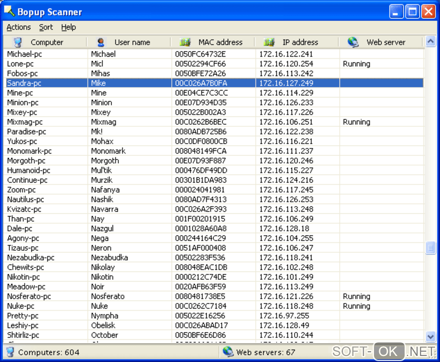Screen dimensions: 440x362
Task: Select the Michael-pc row
Action: click(213, 54)
